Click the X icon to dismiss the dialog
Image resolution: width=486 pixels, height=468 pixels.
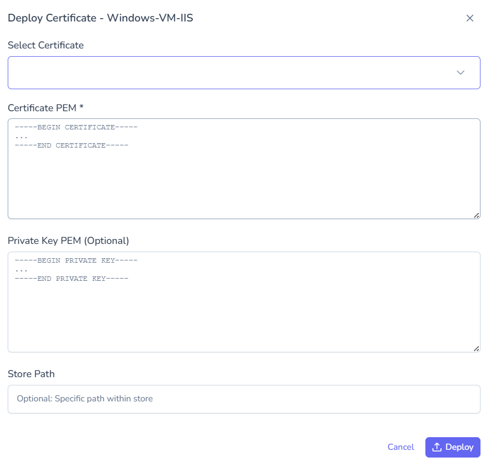tap(470, 18)
